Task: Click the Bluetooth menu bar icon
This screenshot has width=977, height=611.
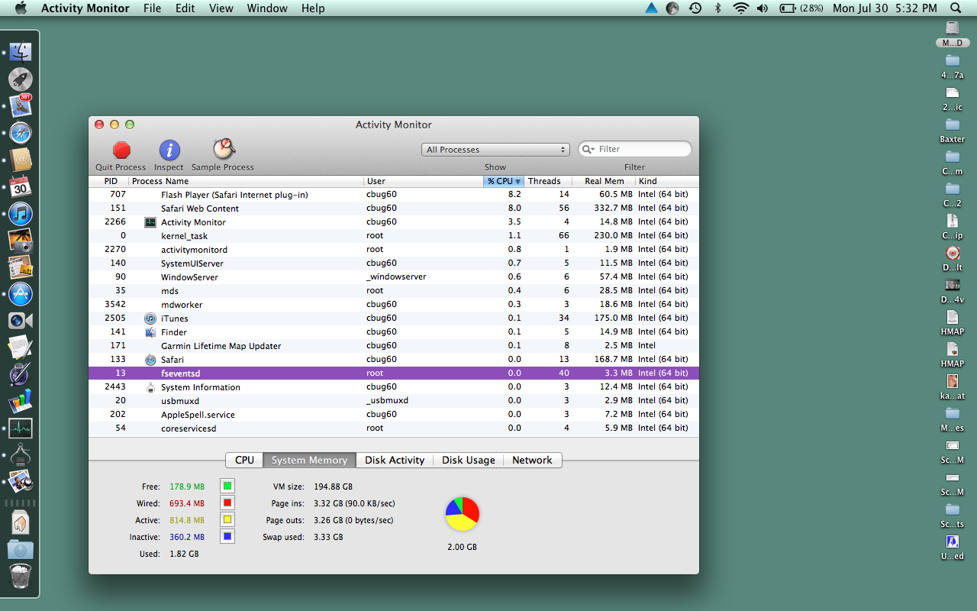Action: 717,8
